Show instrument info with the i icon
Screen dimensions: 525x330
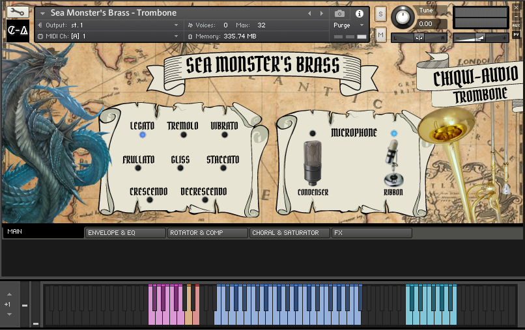[360, 14]
